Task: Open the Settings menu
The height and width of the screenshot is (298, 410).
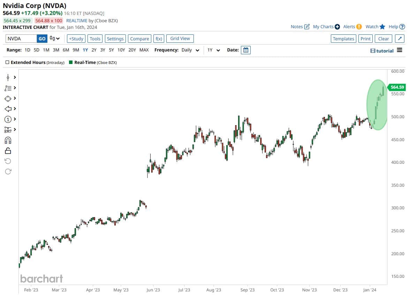Action: tap(115, 39)
